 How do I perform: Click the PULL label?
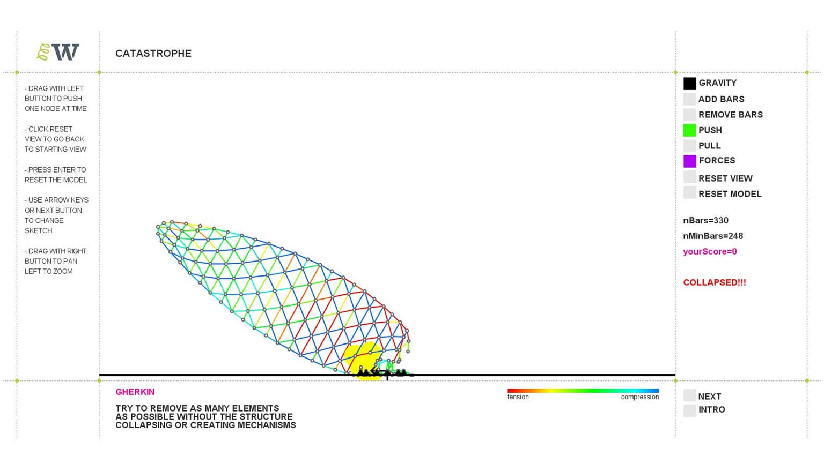[x=709, y=146]
